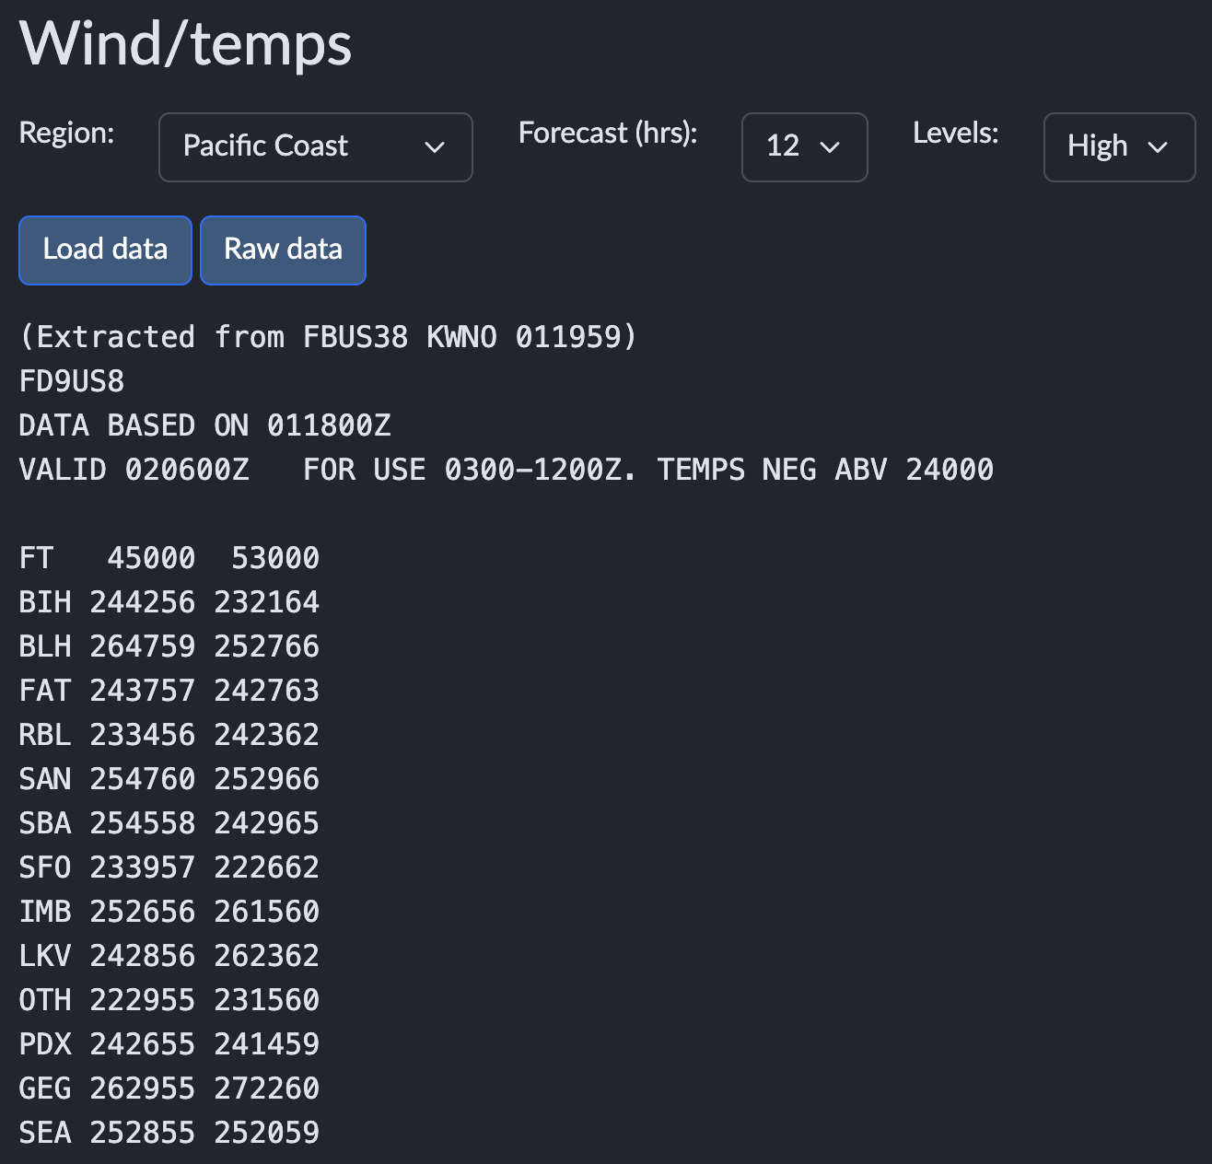Click the FT 45000 53000 header row

click(169, 558)
